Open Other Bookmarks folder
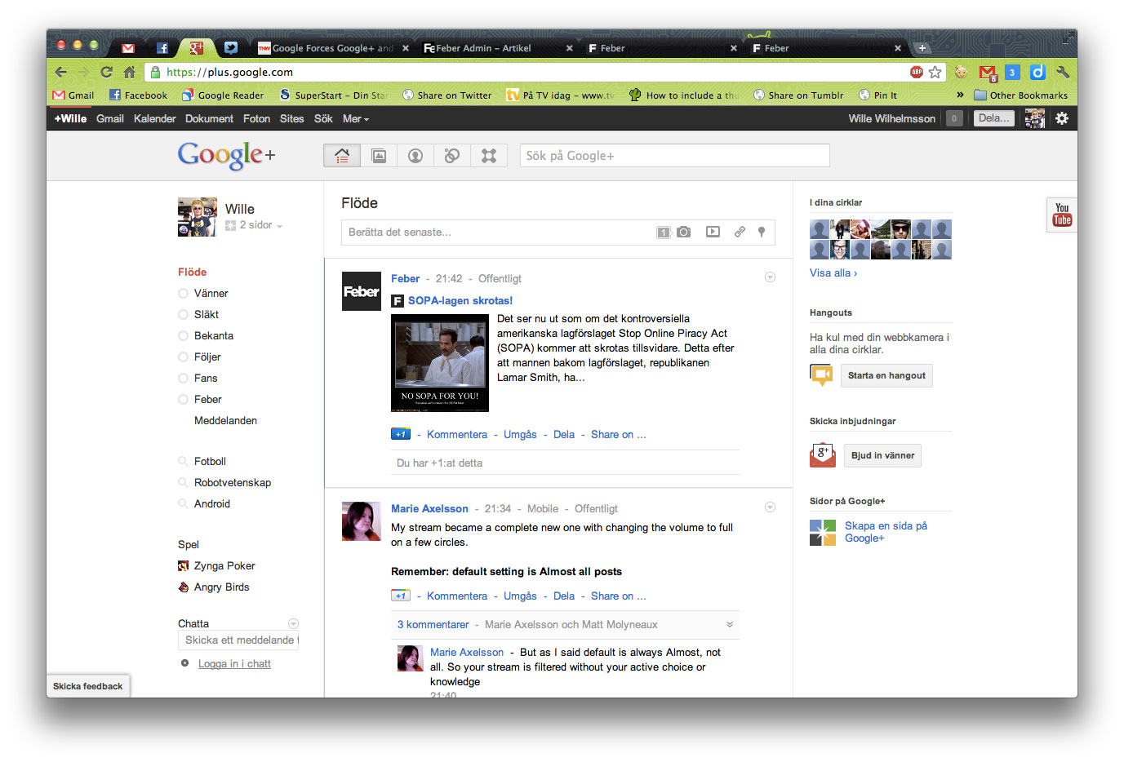This screenshot has width=1124, height=762. (x=1020, y=95)
